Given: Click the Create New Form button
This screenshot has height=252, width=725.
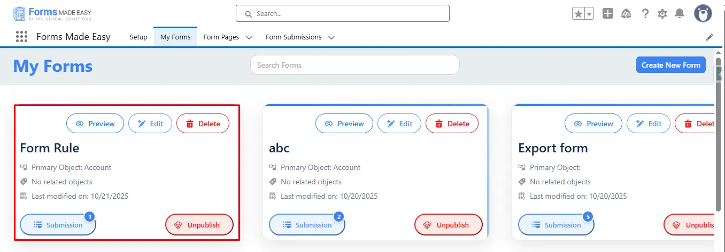Looking at the screenshot, I should pos(670,65).
